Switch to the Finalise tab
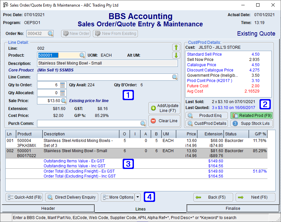 click(233, 209)
